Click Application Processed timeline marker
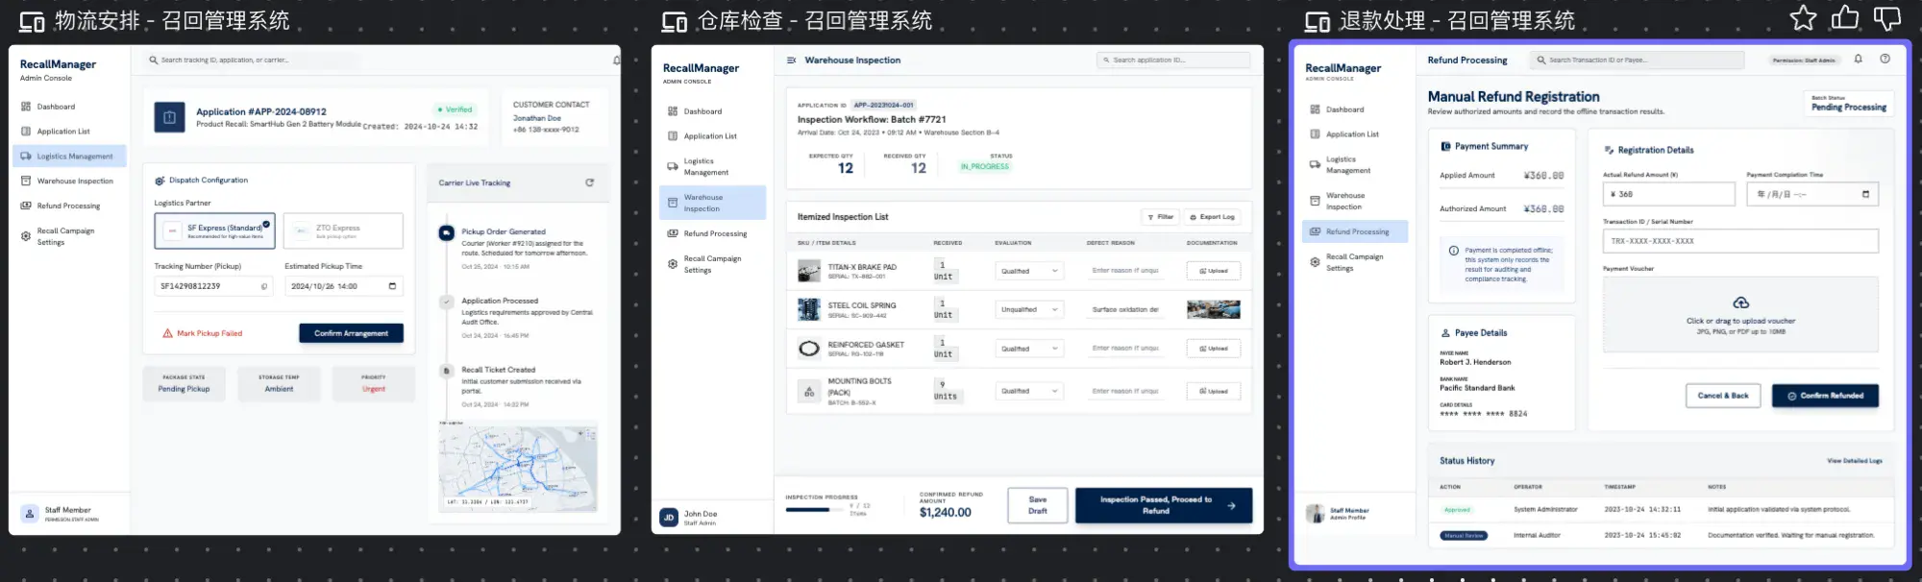The height and width of the screenshot is (582, 1922). (446, 302)
